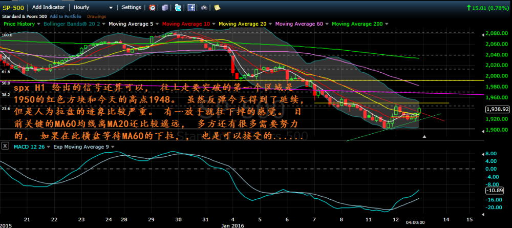
Task: Share chart via the Facebook icon
Action: pyautogui.click(x=190, y=8)
